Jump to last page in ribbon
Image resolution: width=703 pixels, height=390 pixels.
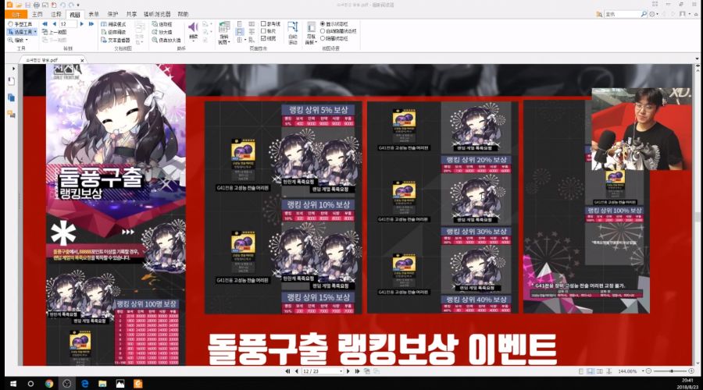click(91, 23)
